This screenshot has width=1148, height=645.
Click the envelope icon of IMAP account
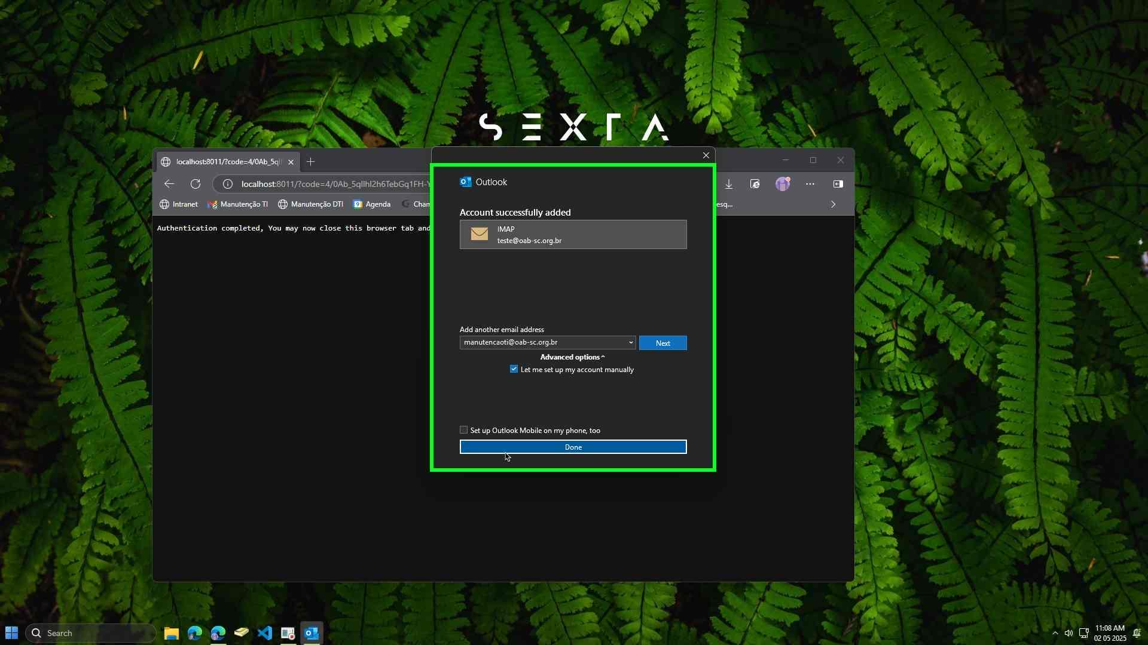479,234
